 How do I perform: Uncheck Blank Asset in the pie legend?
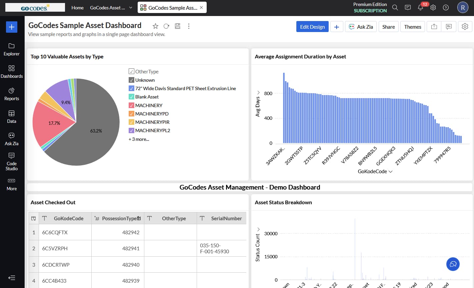pyautogui.click(x=131, y=96)
